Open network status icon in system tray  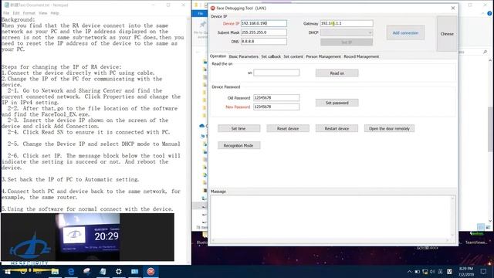pos(425,271)
